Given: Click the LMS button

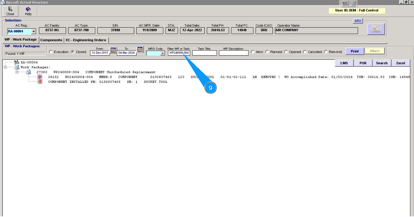Looking at the screenshot, I should click(344, 63).
